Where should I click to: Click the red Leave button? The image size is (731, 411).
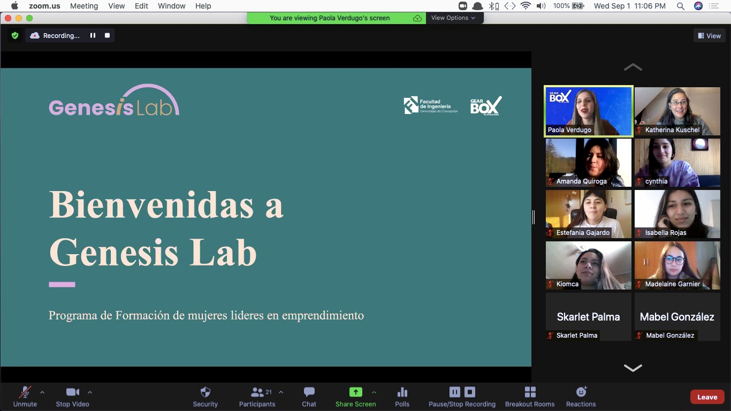pos(707,397)
